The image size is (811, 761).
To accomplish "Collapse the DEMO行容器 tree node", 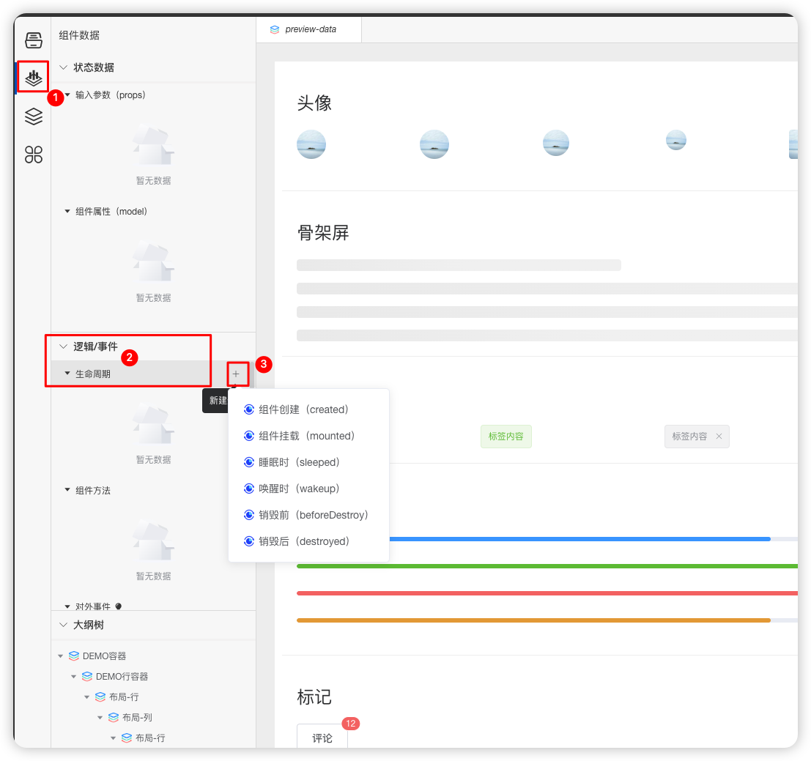I will (x=73, y=676).
